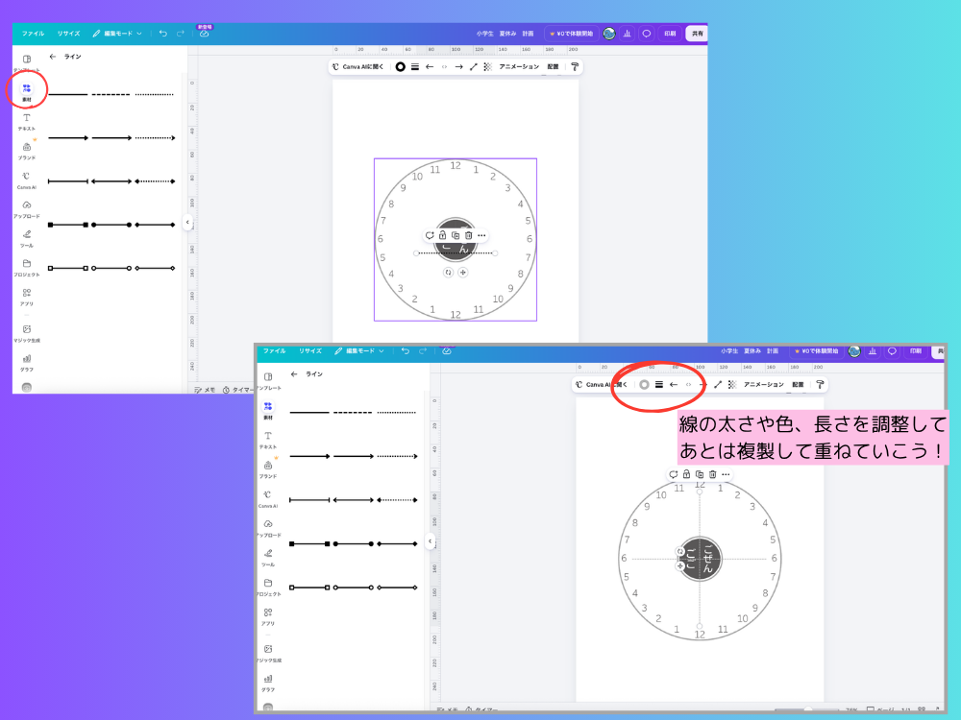
Task: Click rotate handle below dotted line in upper window
Action: click(448, 273)
